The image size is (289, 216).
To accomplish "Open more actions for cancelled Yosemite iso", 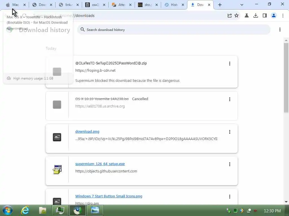I will click(x=230, y=99).
